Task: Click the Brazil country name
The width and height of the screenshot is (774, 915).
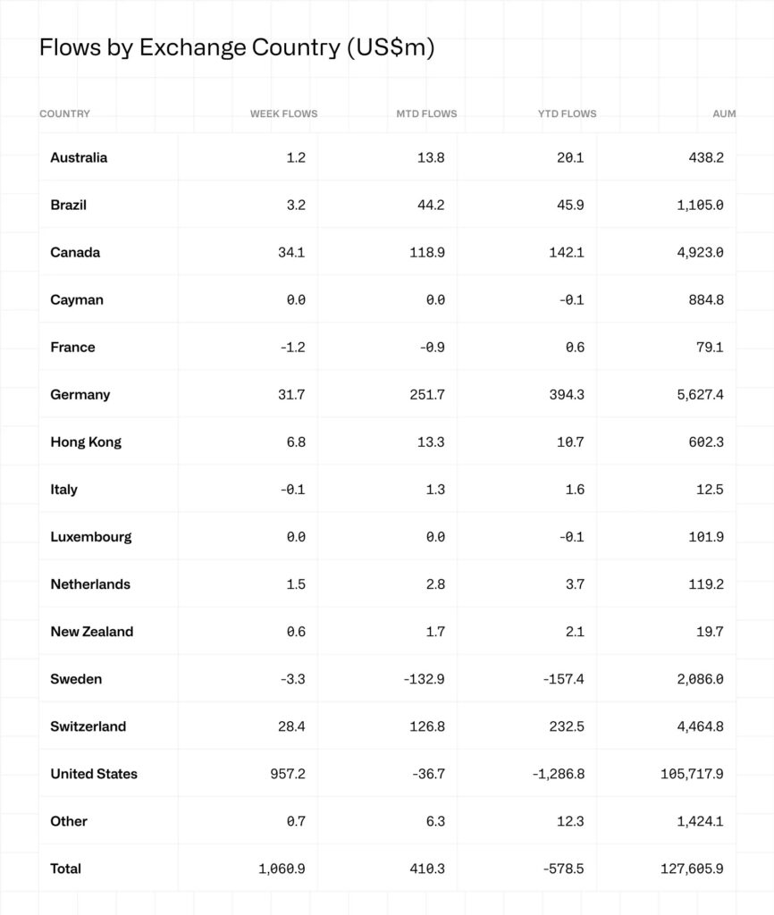Action: point(68,205)
